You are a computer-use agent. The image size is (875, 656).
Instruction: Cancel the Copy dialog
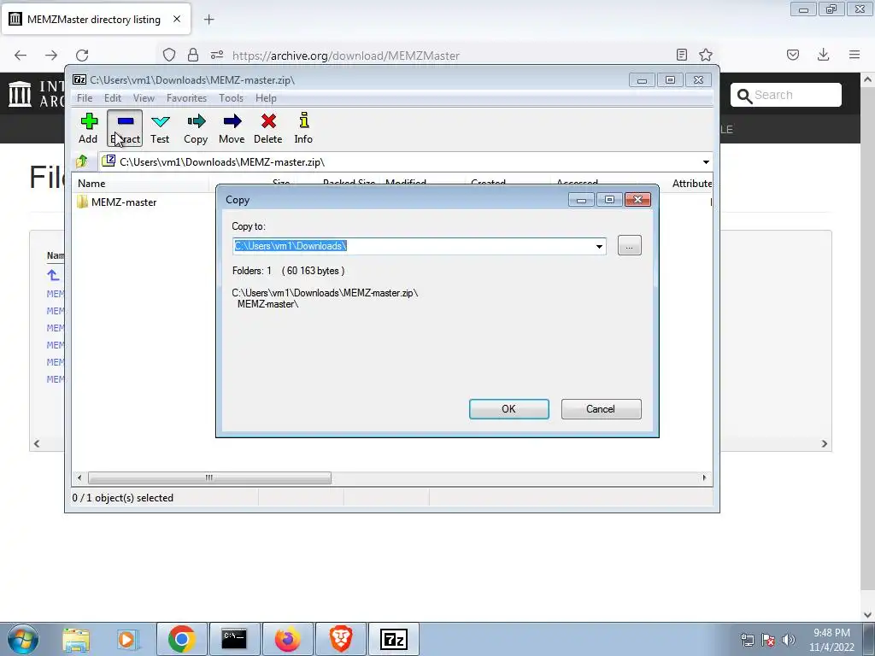click(x=601, y=409)
